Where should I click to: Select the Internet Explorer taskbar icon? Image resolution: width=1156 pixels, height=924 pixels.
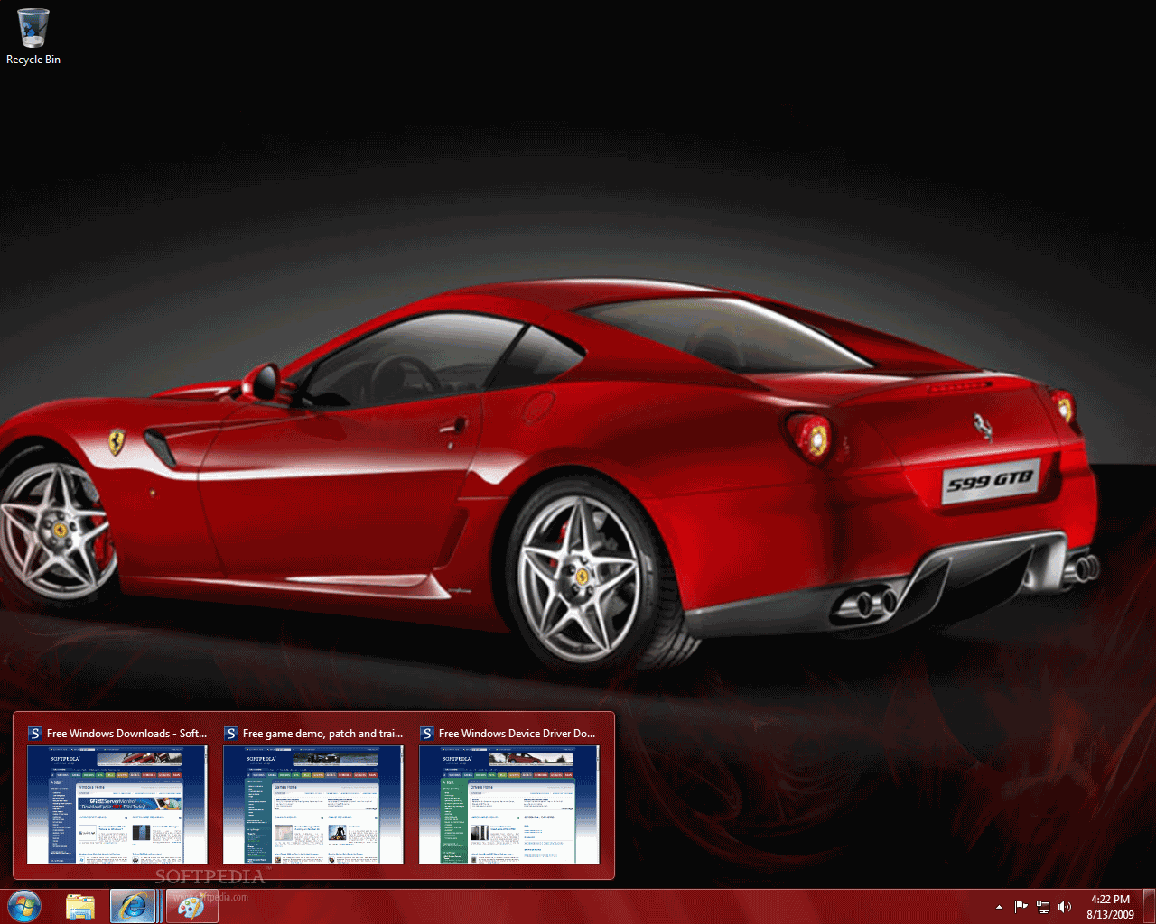click(135, 907)
